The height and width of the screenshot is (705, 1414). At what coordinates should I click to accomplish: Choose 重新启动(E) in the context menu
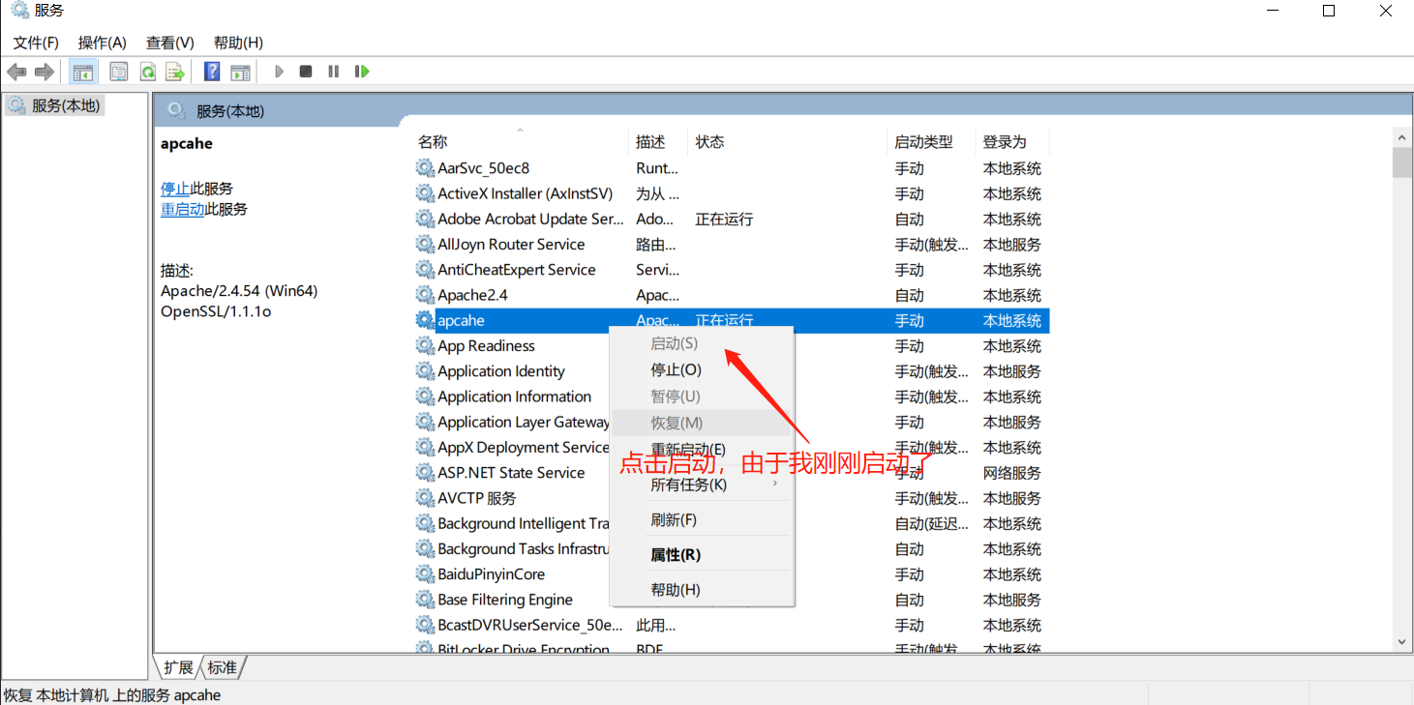click(x=702, y=450)
